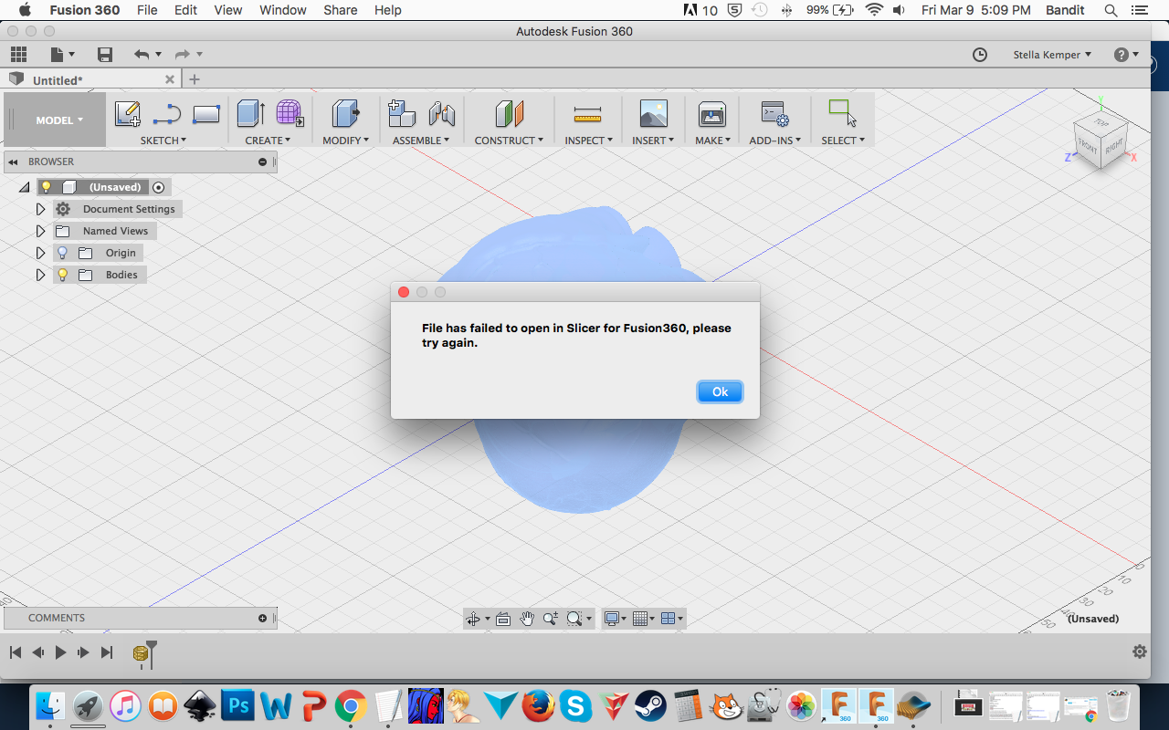Open the Help question mark button
This screenshot has width=1169, height=730.
(x=1122, y=55)
